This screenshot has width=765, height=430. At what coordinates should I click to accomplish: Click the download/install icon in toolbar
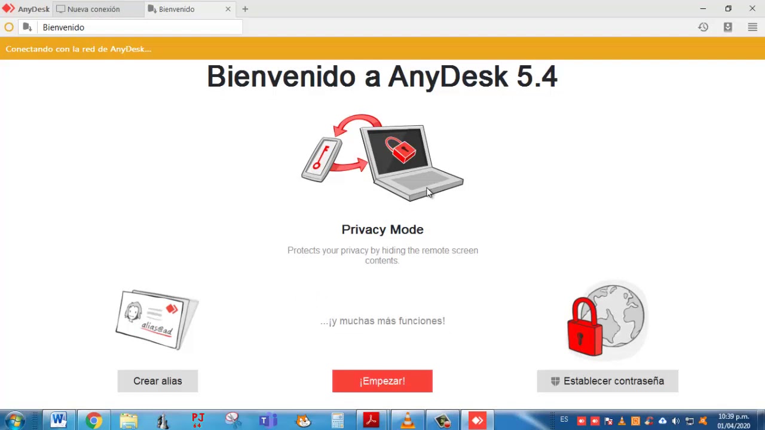[x=728, y=27]
